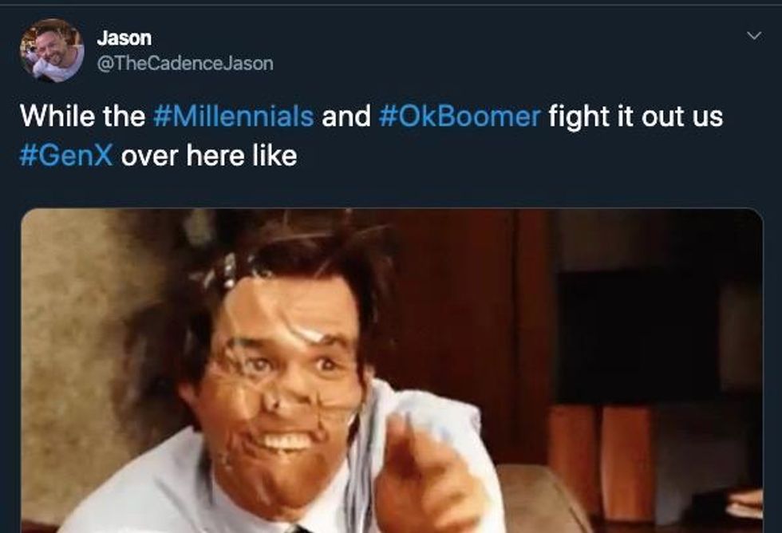Select the tweet text "fight it out us"
This screenshot has height=533, width=782.
pyautogui.click(x=635, y=116)
